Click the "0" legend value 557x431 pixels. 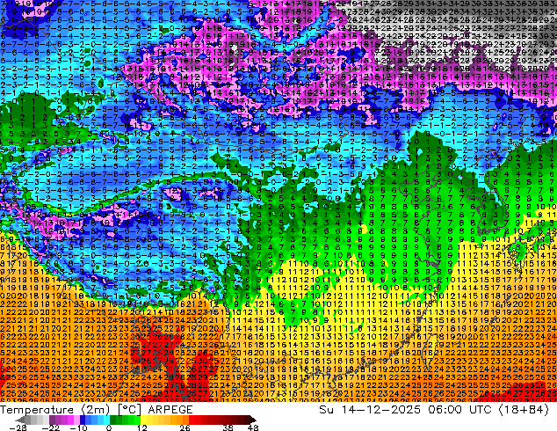point(109,427)
